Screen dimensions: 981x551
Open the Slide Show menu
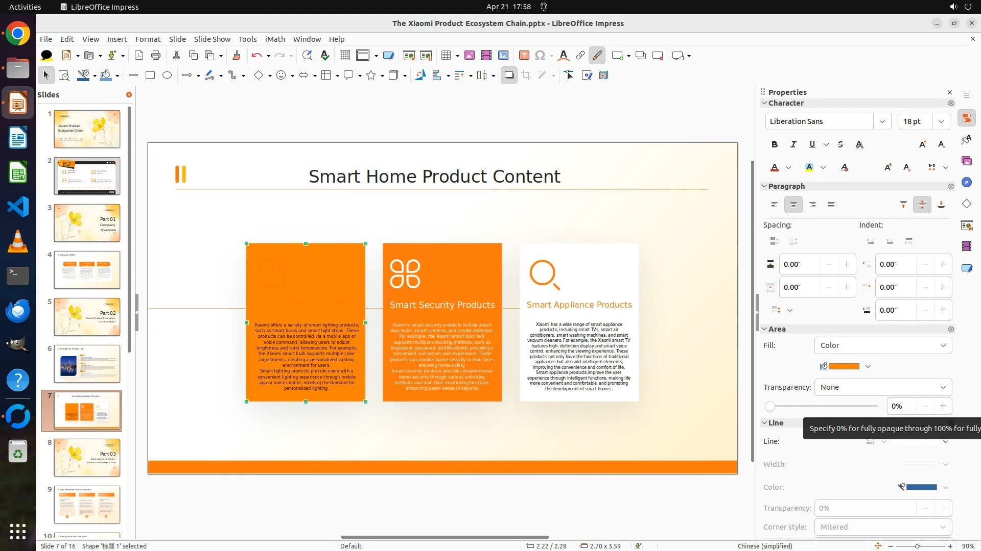tap(212, 39)
